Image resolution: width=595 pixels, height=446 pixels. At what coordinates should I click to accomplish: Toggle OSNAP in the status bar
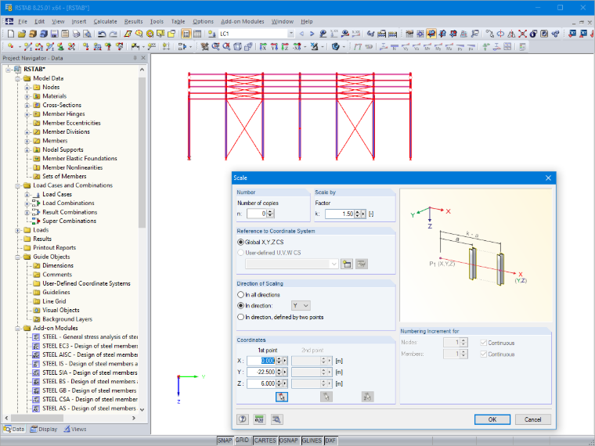[288, 441]
